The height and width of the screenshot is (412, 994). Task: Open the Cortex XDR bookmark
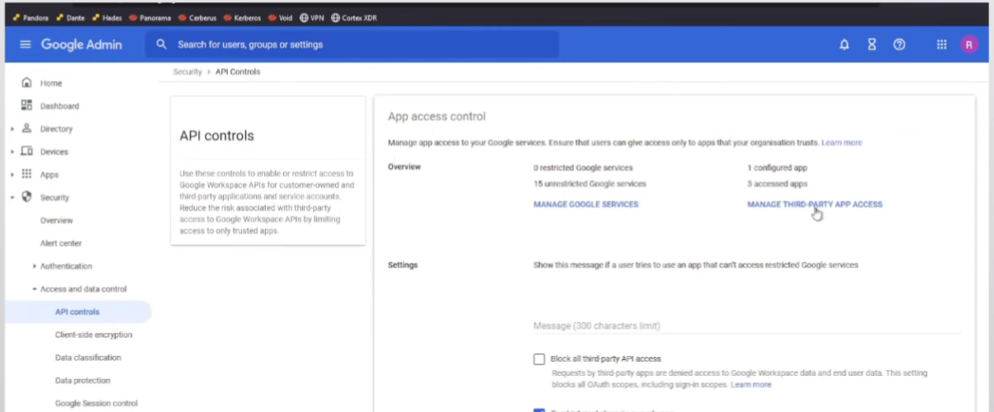click(x=354, y=17)
